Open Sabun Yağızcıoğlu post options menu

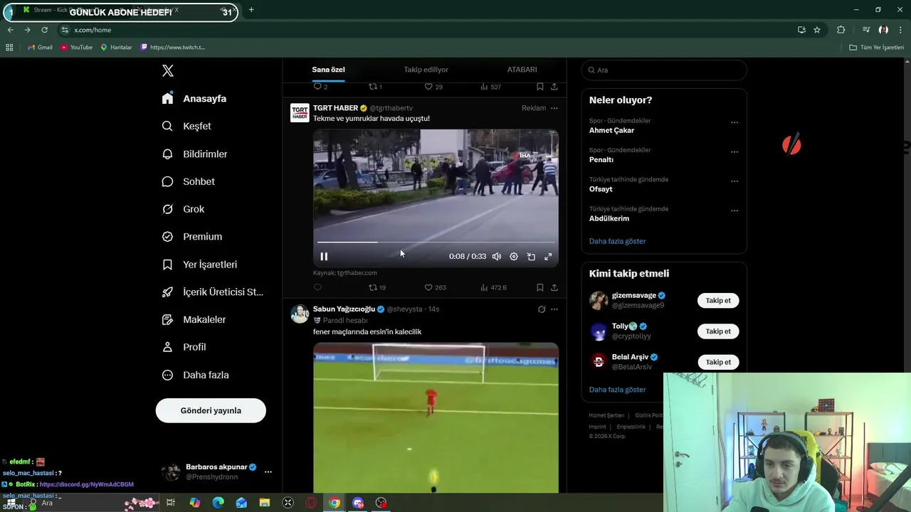pyautogui.click(x=554, y=309)
